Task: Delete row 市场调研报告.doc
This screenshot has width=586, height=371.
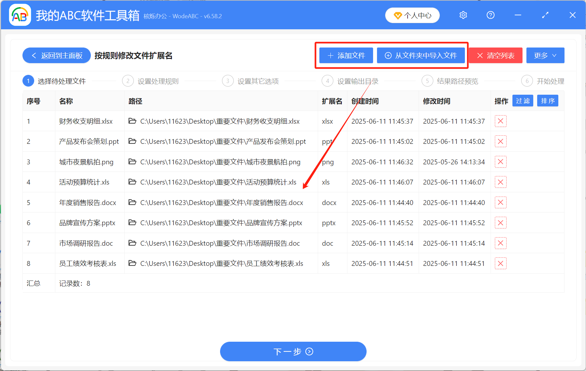Action: click(501, 243)
